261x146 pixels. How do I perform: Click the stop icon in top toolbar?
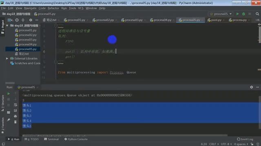(x=250, y=14)
